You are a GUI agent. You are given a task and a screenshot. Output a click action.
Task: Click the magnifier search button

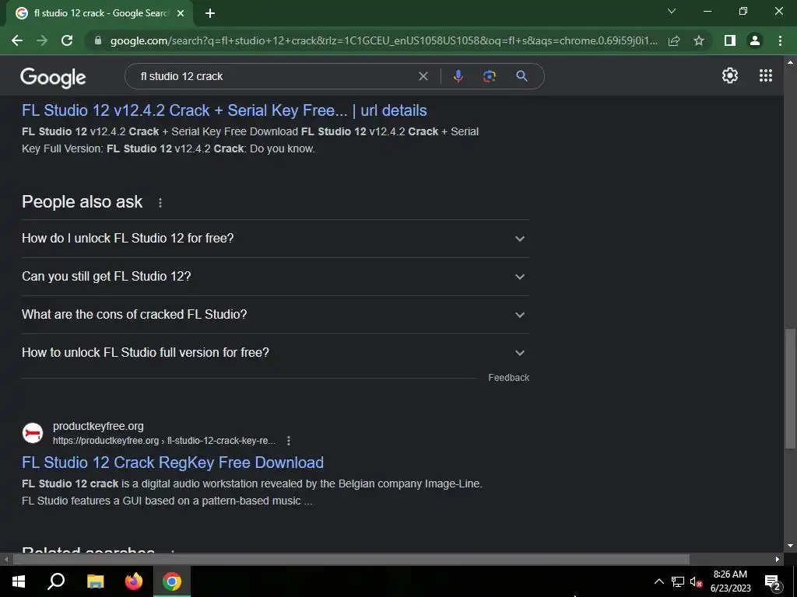(x=521, y=76)
